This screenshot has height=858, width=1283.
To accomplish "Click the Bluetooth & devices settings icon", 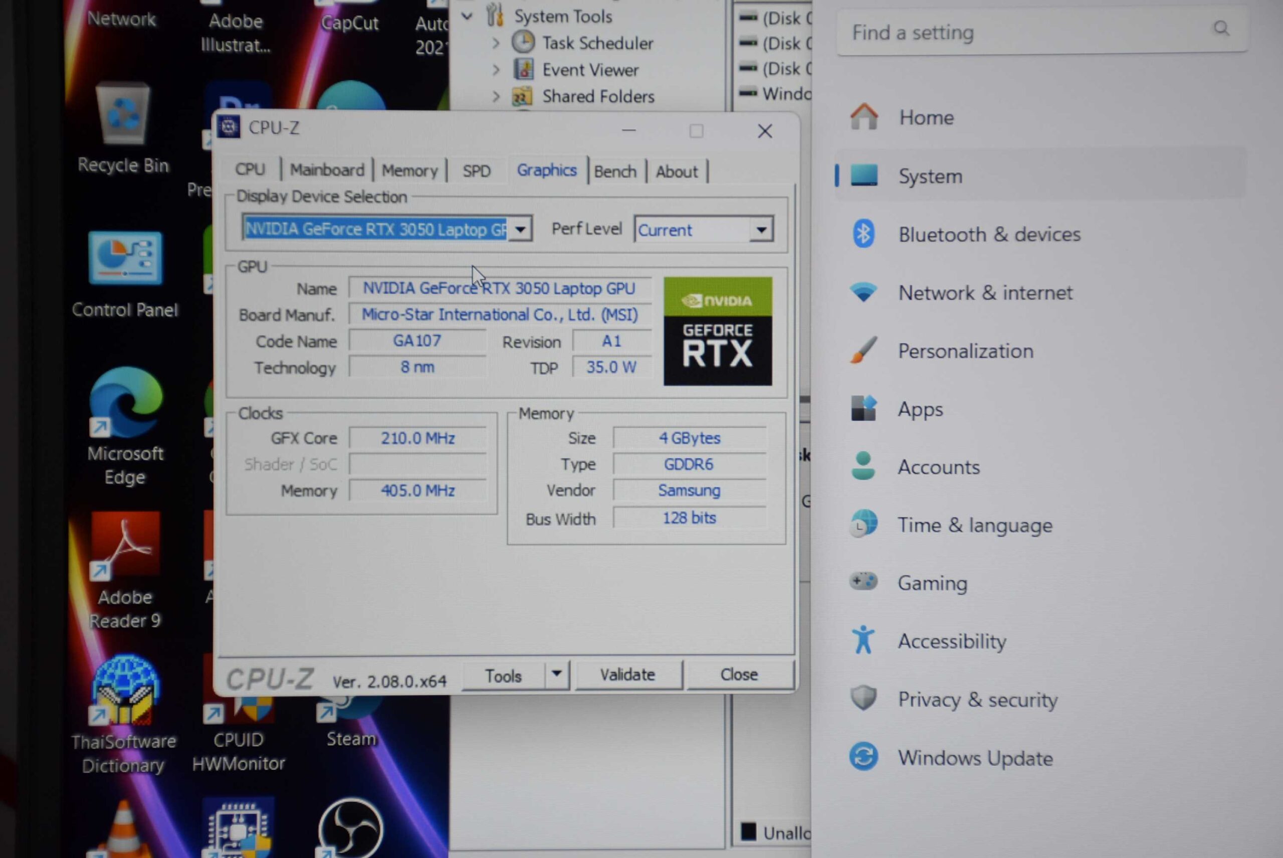I will [863, 234].
